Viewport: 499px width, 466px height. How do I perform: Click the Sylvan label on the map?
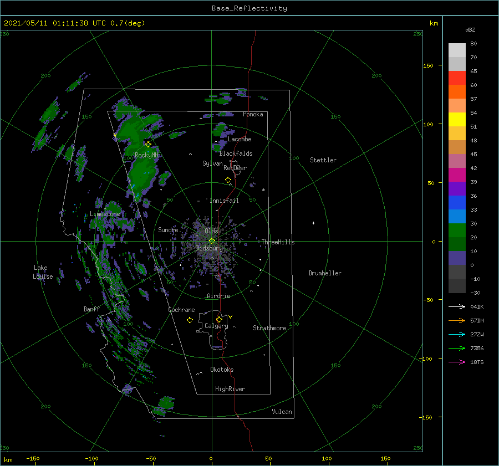[212, 163]
